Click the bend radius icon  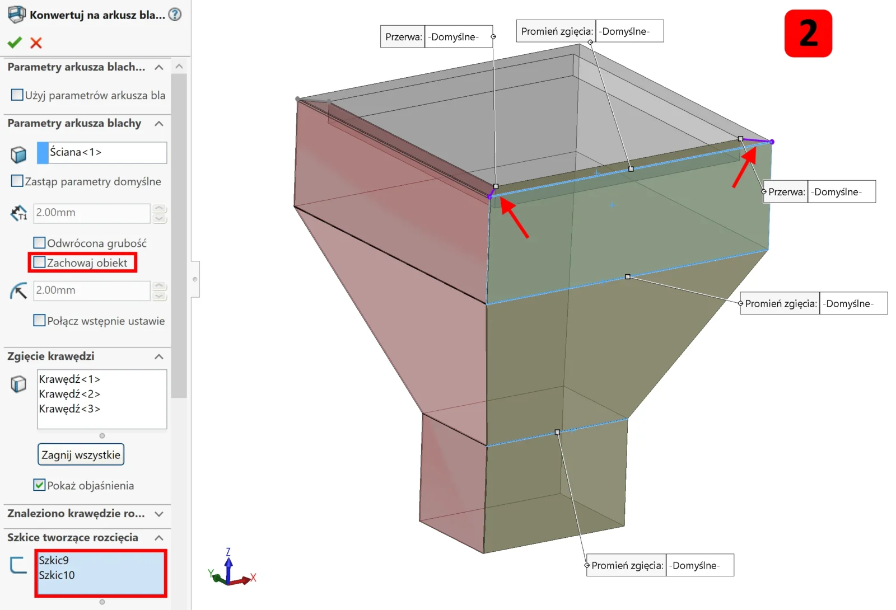click(x=18, y=290)
